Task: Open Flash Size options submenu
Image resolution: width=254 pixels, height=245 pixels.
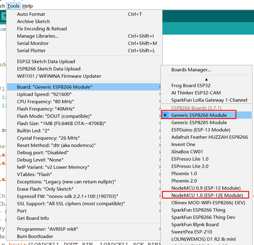Action: [x=84, y=124]
